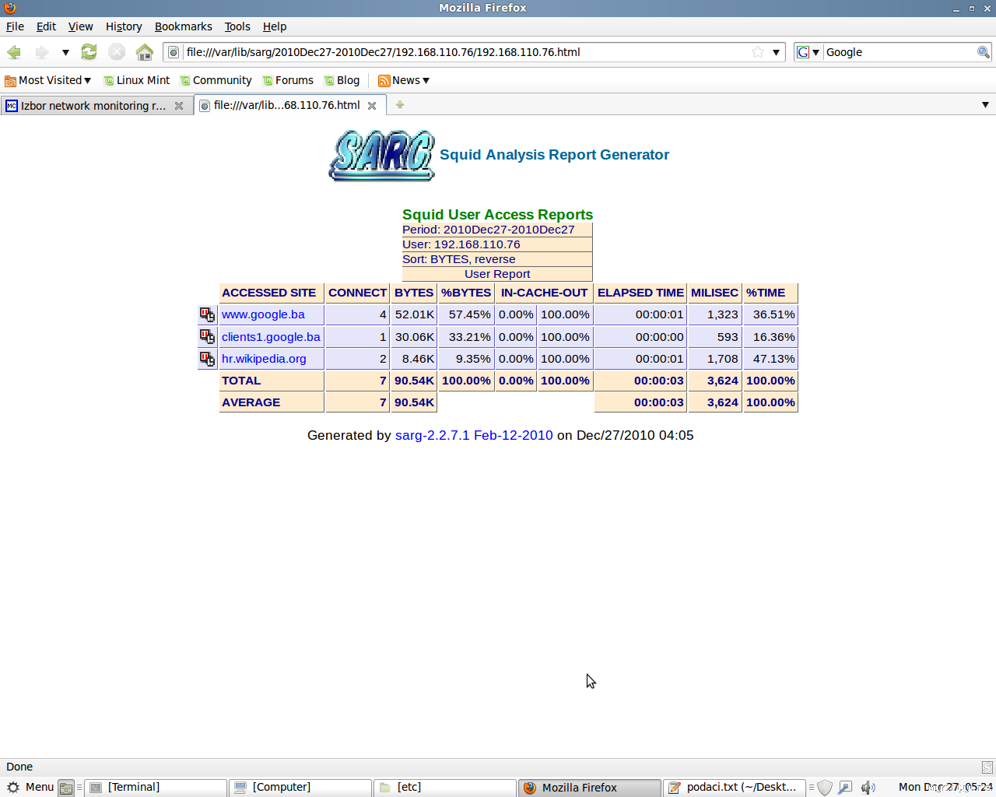Click the page identity icon in the address bar
The height and width of the screenshot is (797, 996).
tap(174, 52)
